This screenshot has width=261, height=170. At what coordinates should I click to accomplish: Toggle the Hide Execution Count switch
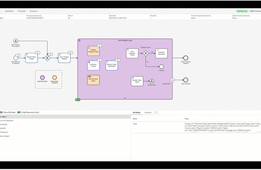(x=19, y=112)
